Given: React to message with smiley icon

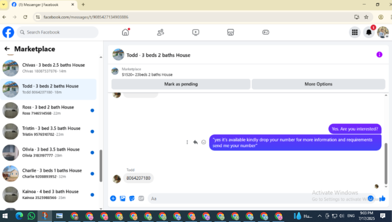Looking at the screenshot, I should [x=203, y=142].
